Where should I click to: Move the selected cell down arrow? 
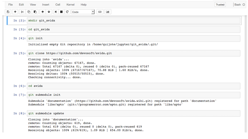[x=49, y=12]
